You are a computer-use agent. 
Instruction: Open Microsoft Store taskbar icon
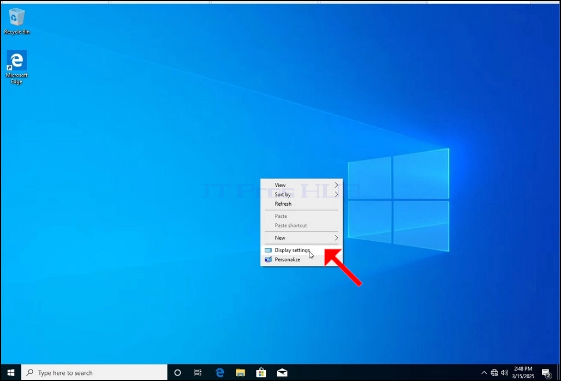click(261, 373)
